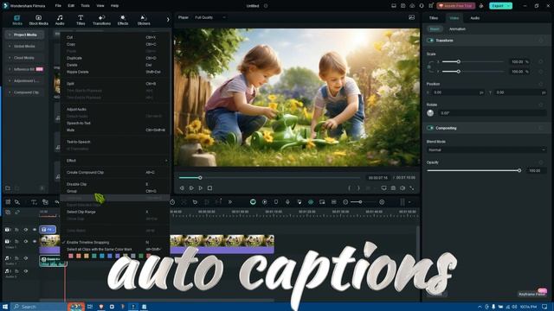
Task: Click the snapshot camera icon under preview
Action: 393,188
